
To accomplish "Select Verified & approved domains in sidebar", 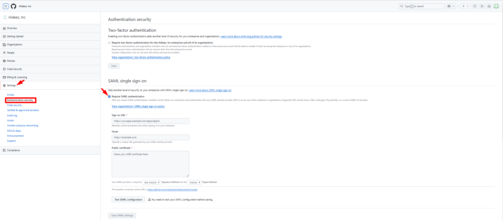I will click(23, 110).
